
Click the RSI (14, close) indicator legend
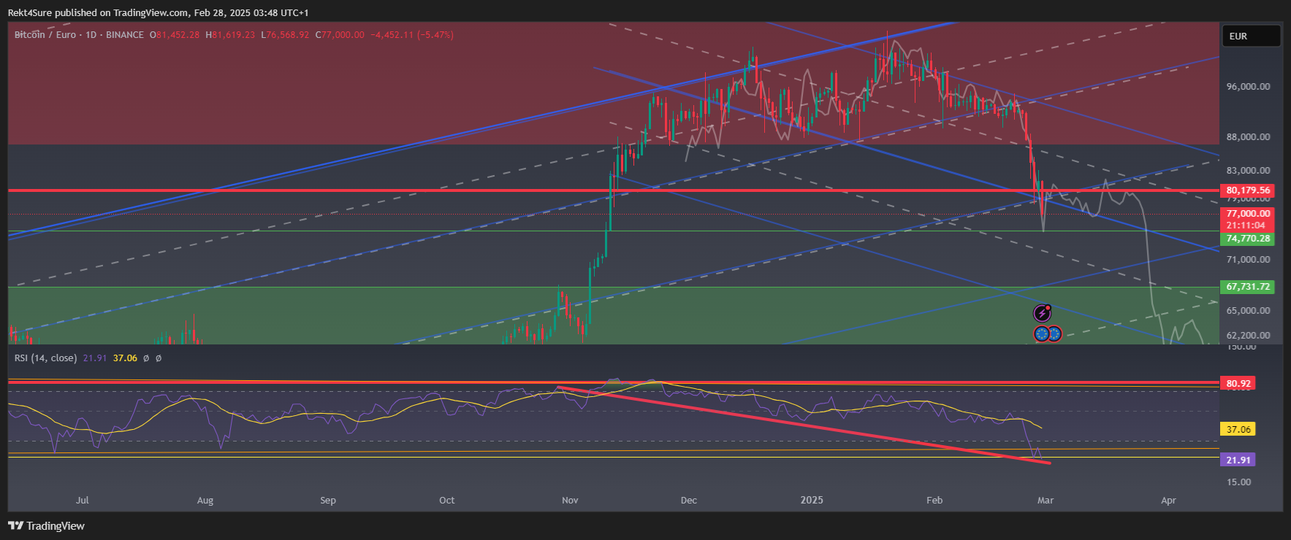point(45,358)
